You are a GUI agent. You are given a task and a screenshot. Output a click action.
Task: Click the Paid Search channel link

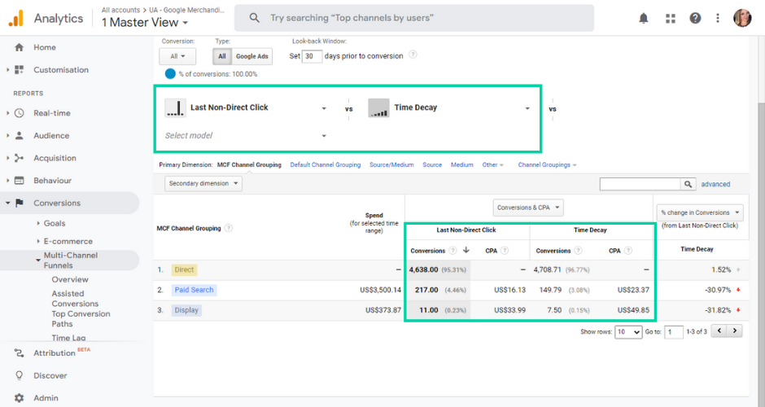pyautogui.click(x=195, y=290)
